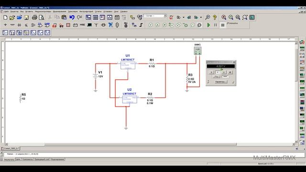This screenshot has width=306, height=172.
Task: Select the LM7805CT U1 regulator
Action: click(x=128, y=65)
